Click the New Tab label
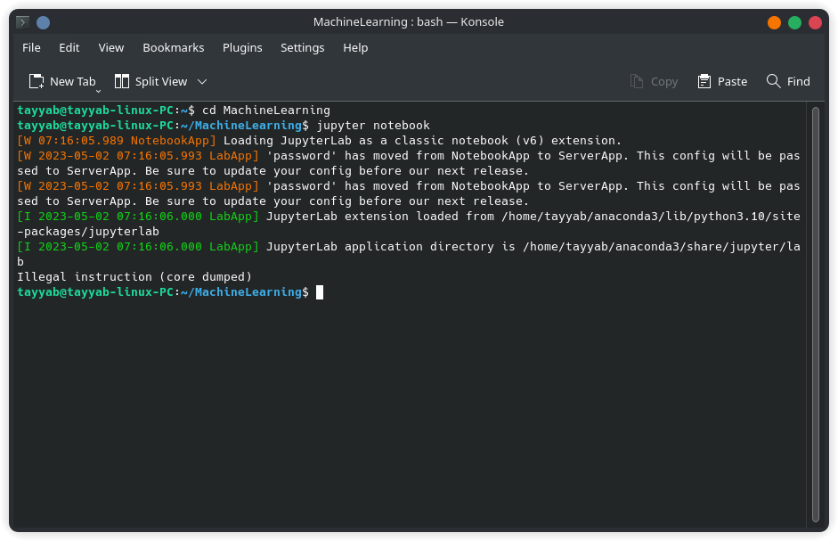838x541 pixels. tap(73, 81)
